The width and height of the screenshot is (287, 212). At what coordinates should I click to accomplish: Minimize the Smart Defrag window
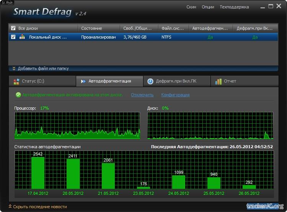click(x=263, y=6)
